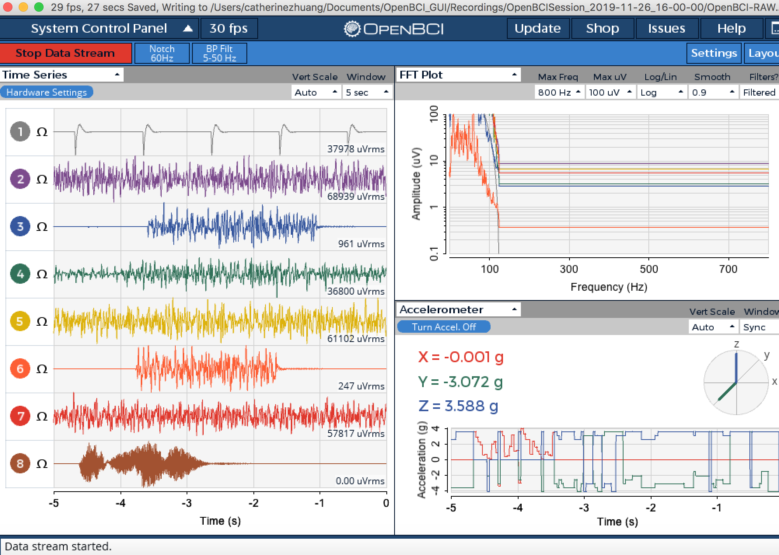
Task: Expand the Window 5 sec dropdown
Action: click(367, 92)
